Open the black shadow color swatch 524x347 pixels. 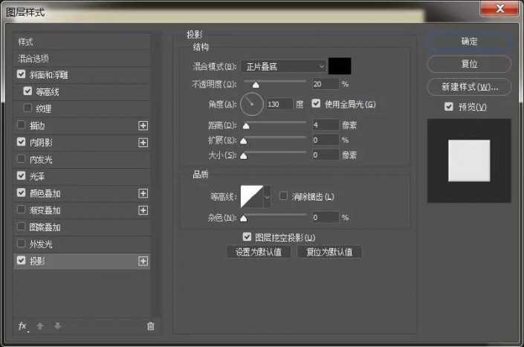[x=340, y=66]
